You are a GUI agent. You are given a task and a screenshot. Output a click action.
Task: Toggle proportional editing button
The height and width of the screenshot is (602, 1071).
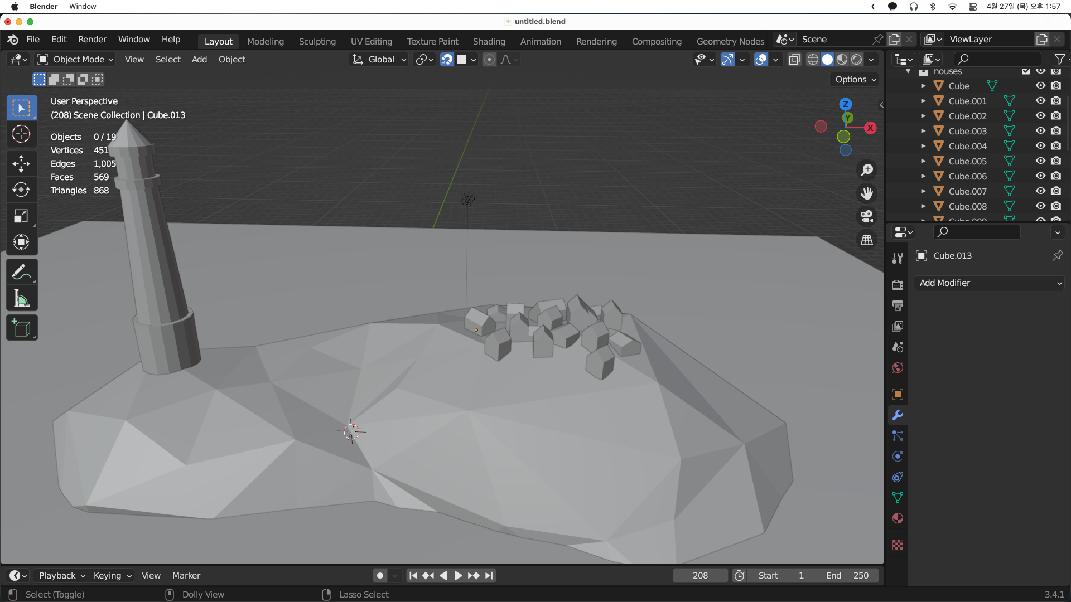pyautogui.click(x=489, y=60)
